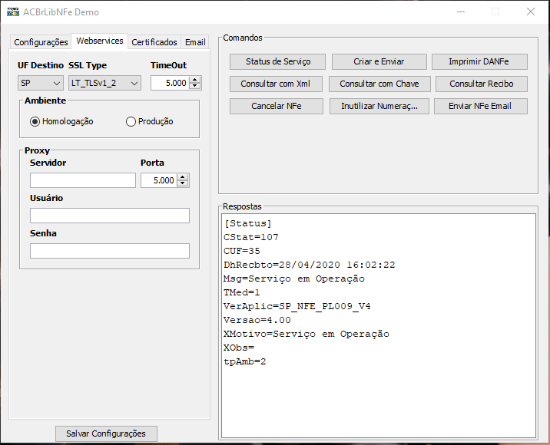The width and height of the screenshot is (550, 445).
Task: Click the ACBrLibNFe app icon in title bar
Action: (13, 12)
